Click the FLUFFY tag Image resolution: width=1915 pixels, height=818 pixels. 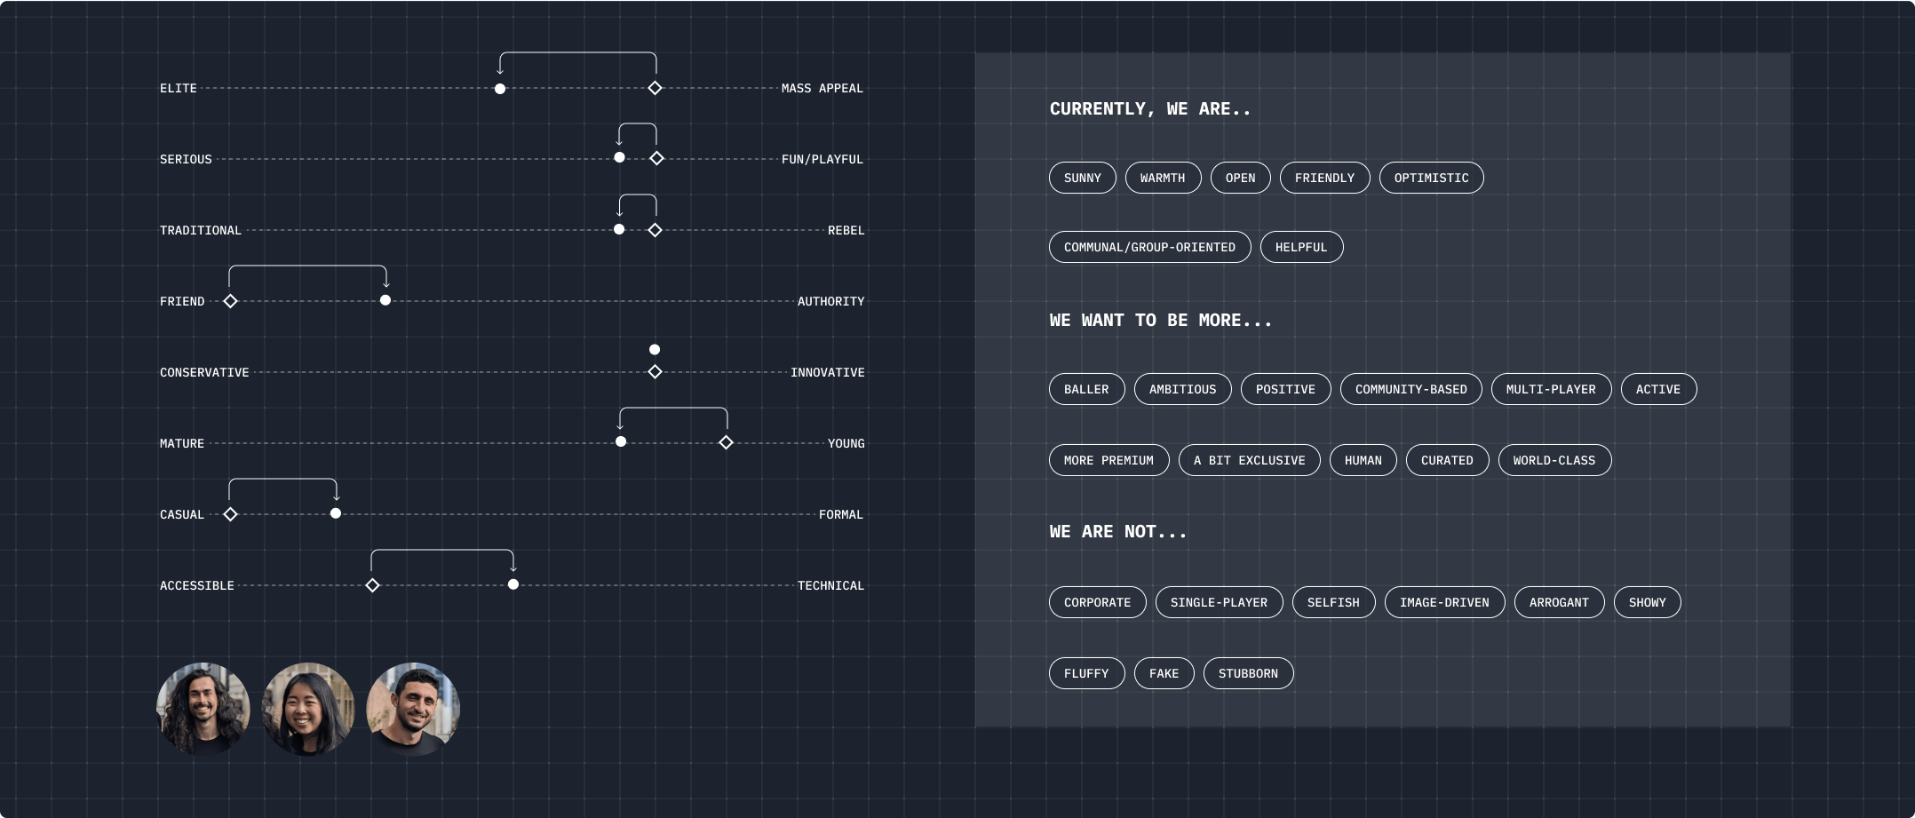1086,673
